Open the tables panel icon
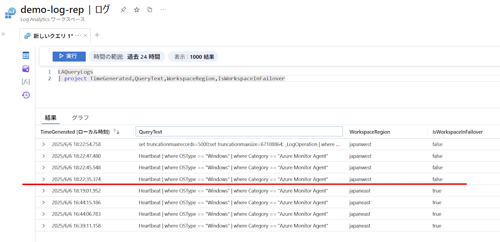The height and width of the screenshot is (242, 500). pyautogui.click(x=26, y=55)
